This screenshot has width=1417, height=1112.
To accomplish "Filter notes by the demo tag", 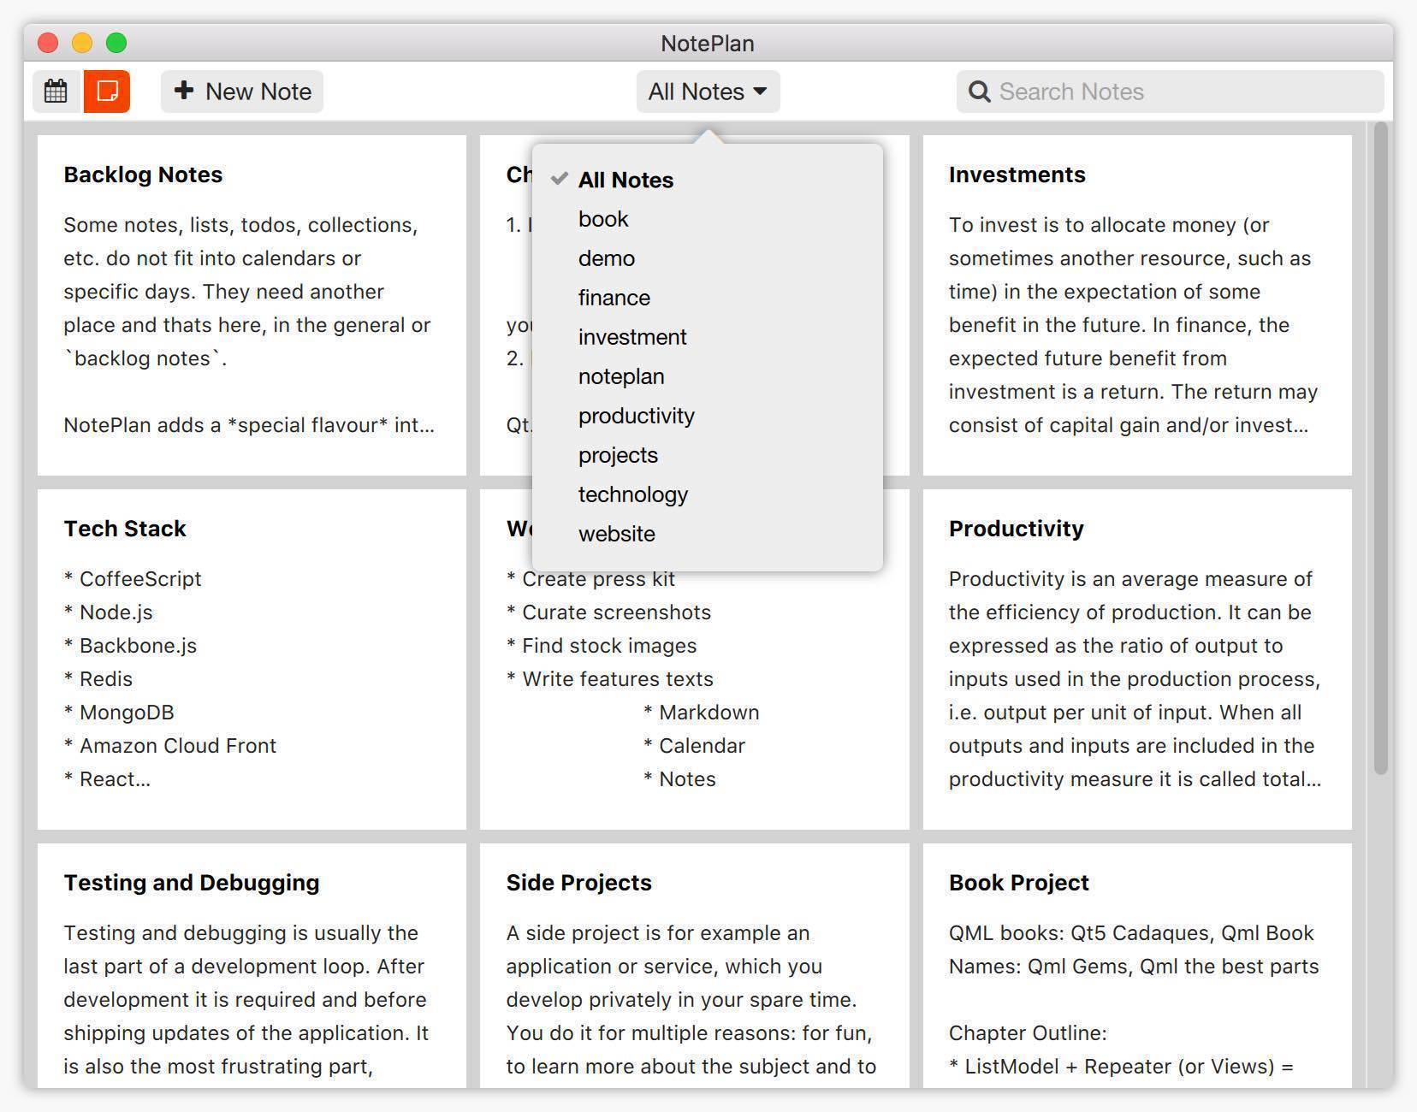I will coord(708,258).
